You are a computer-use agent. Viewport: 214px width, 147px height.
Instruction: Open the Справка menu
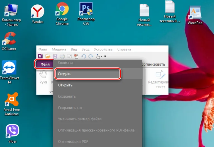pos(124,49)
